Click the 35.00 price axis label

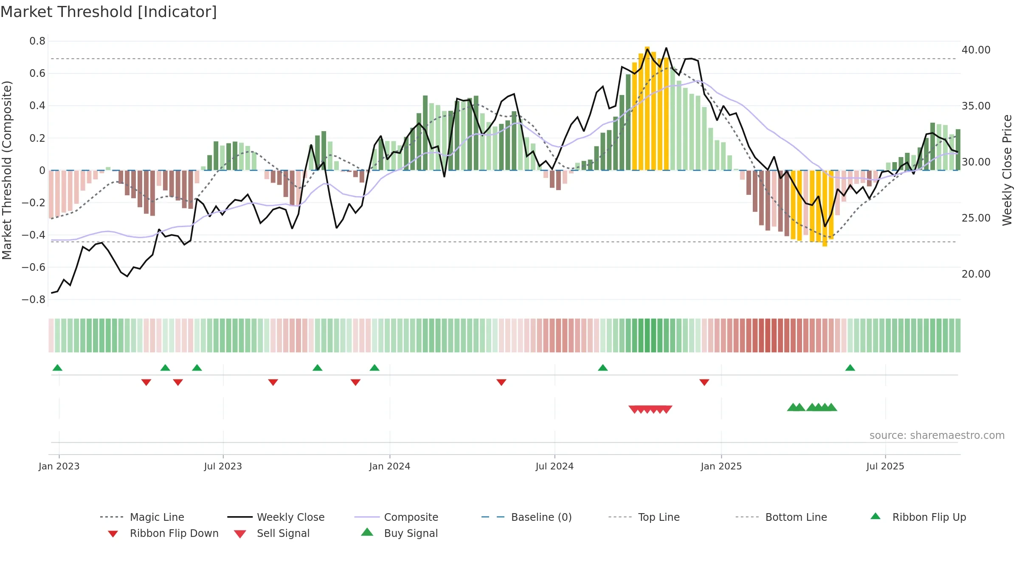[x=976, y=106]
